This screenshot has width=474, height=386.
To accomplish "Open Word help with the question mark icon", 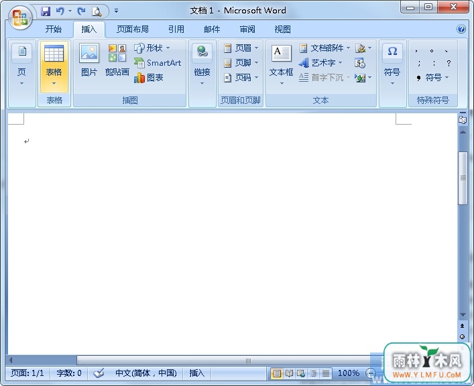I will pos(461,29).
